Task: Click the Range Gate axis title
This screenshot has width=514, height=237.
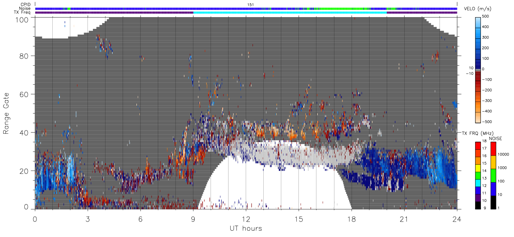Action: point(6,113)
